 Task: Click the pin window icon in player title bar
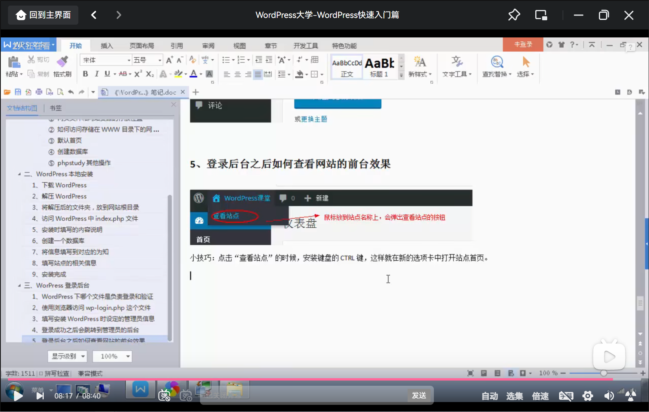514,15
